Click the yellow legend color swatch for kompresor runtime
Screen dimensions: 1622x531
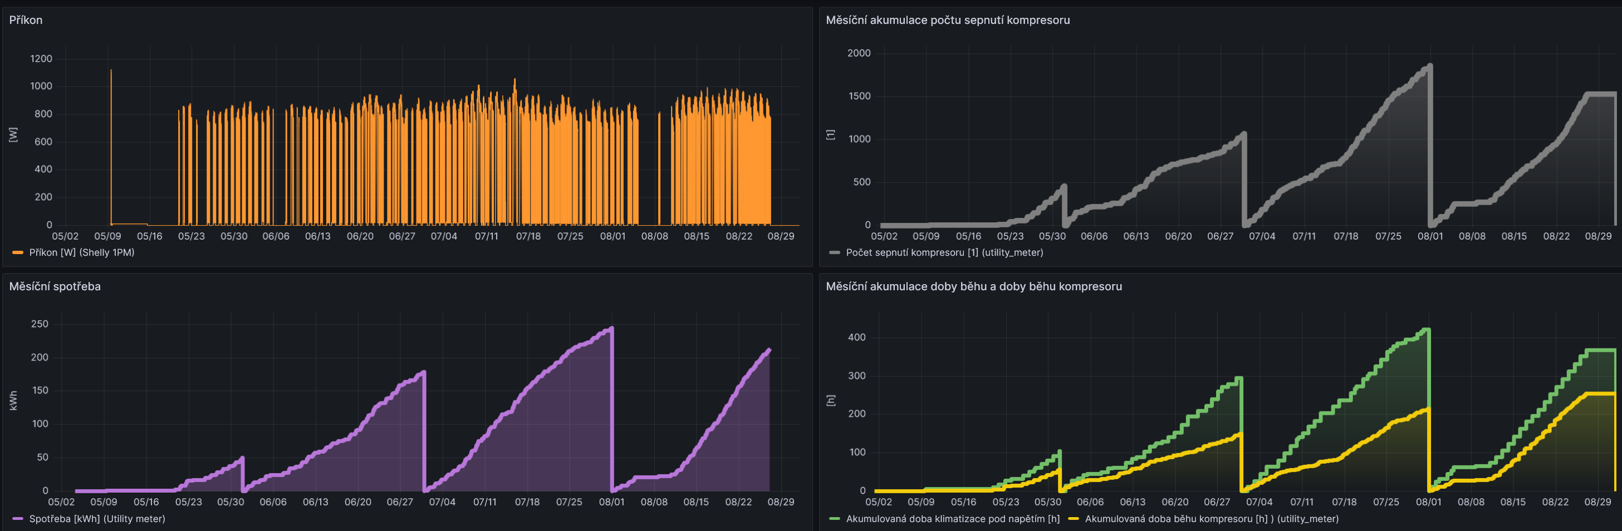click(x=1073, y=519)
